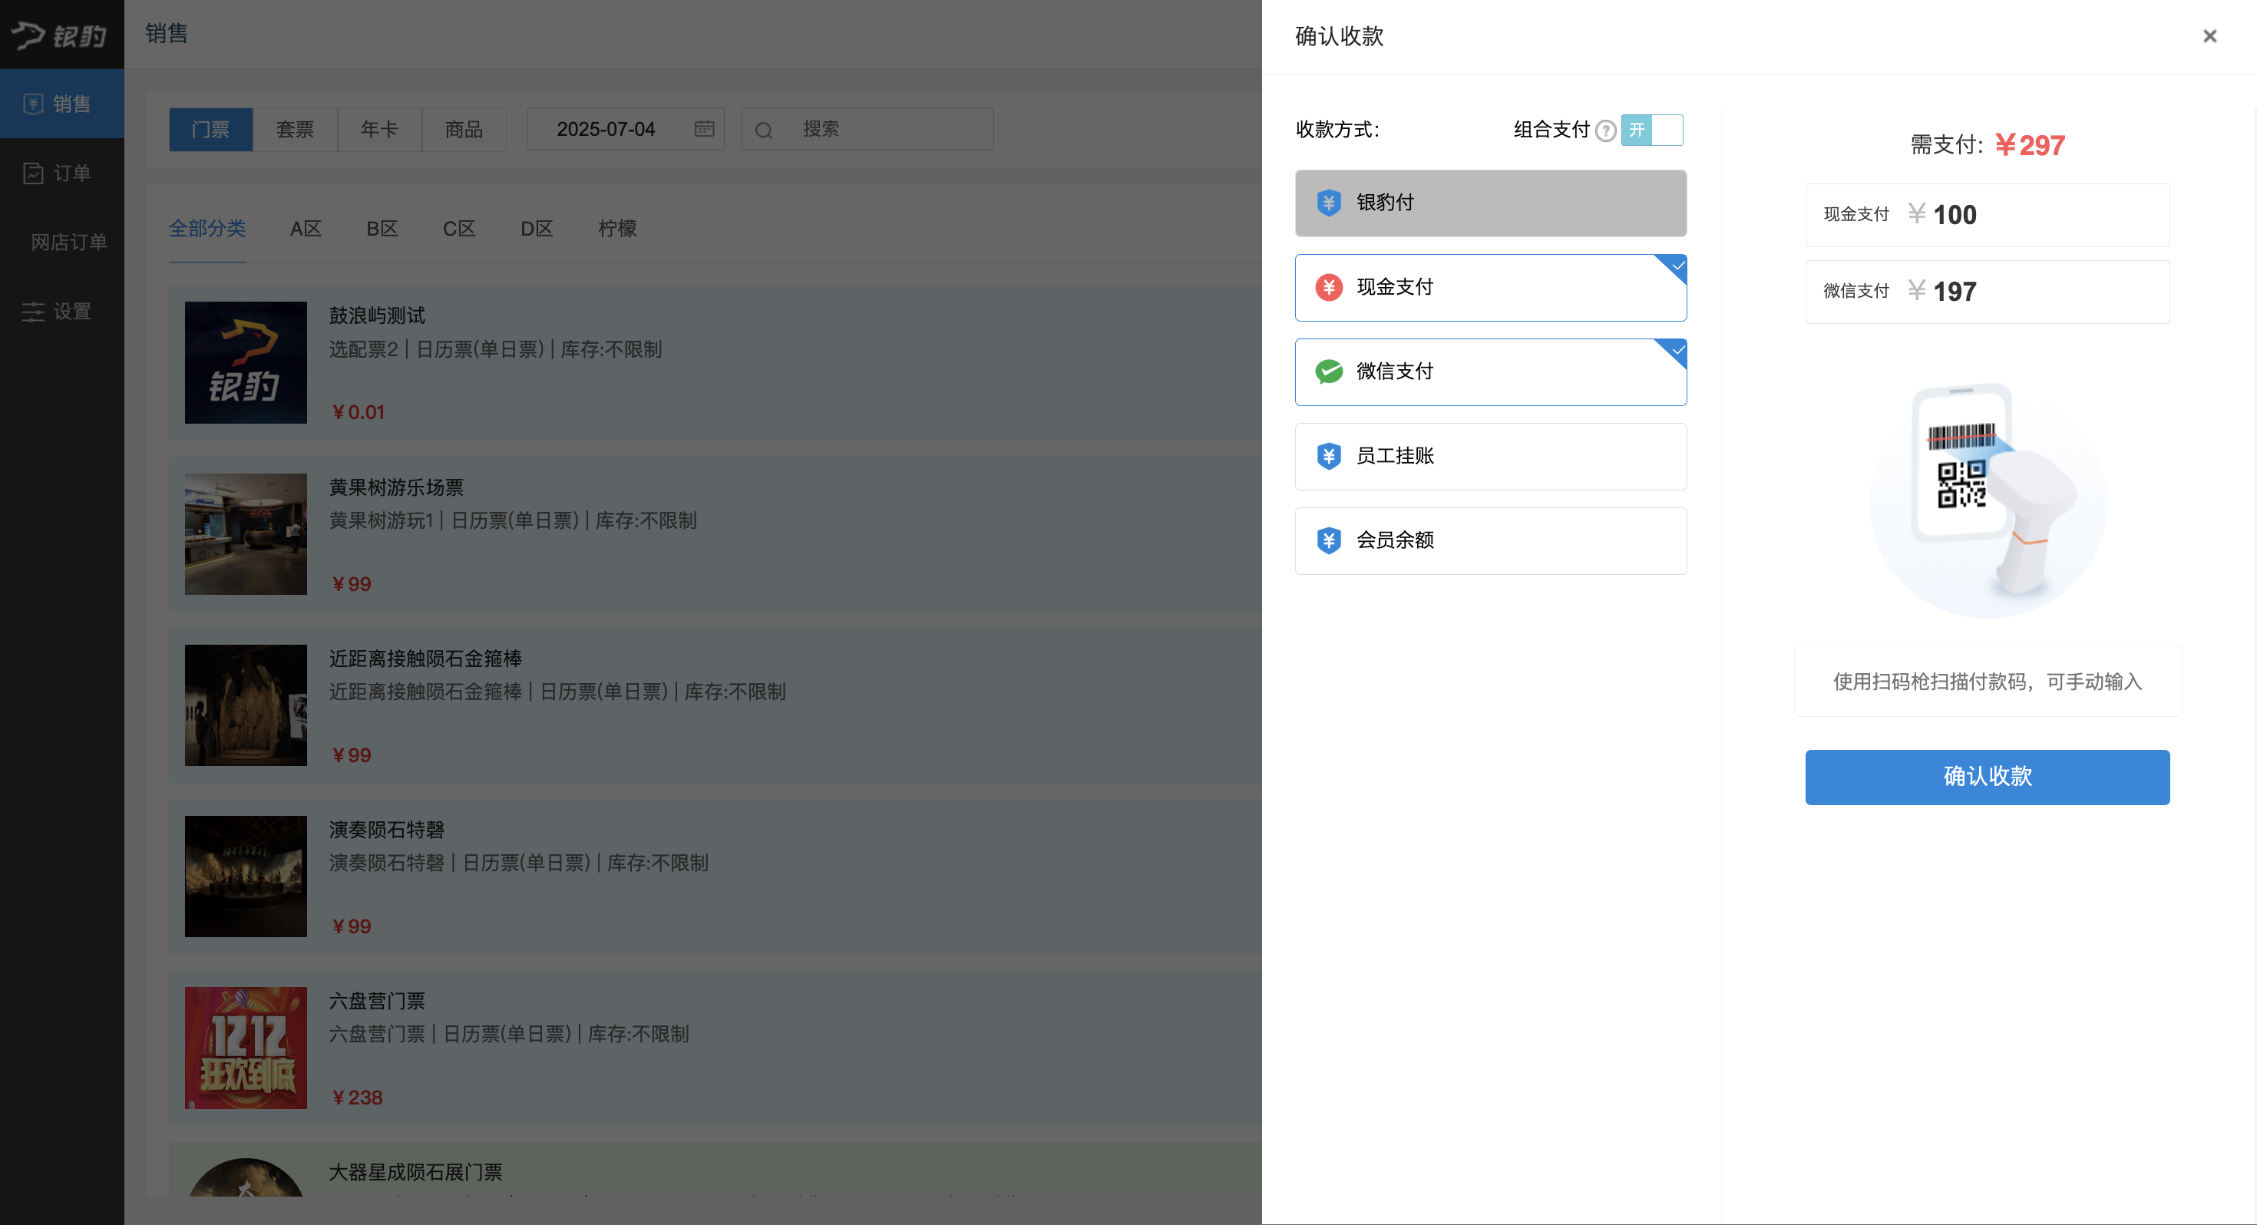Select 全部分类 category tab
The width and height of the screenshot is (2257, 1225).
click(x=207, y=229)
